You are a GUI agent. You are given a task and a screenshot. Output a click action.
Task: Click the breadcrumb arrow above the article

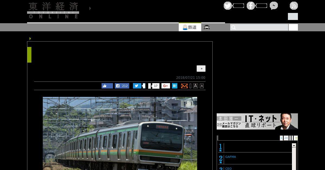pos(30,39)
